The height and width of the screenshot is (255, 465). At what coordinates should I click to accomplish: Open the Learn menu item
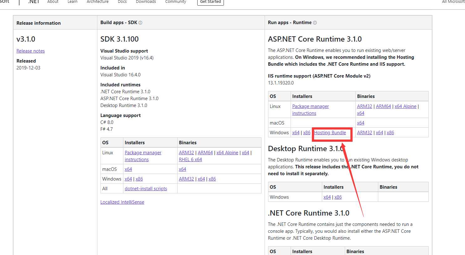[72, 2]
